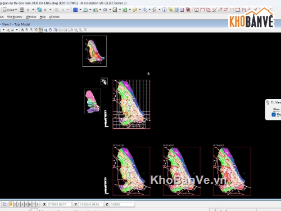This screenshot has height=211, width=281.
Task: Open the Help menu
Action: pos(43,17)
